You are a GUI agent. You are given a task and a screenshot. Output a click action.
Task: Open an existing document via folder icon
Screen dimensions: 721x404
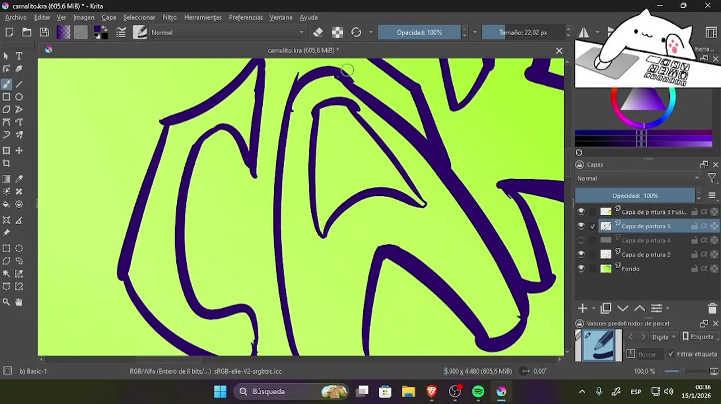(27, 33)
